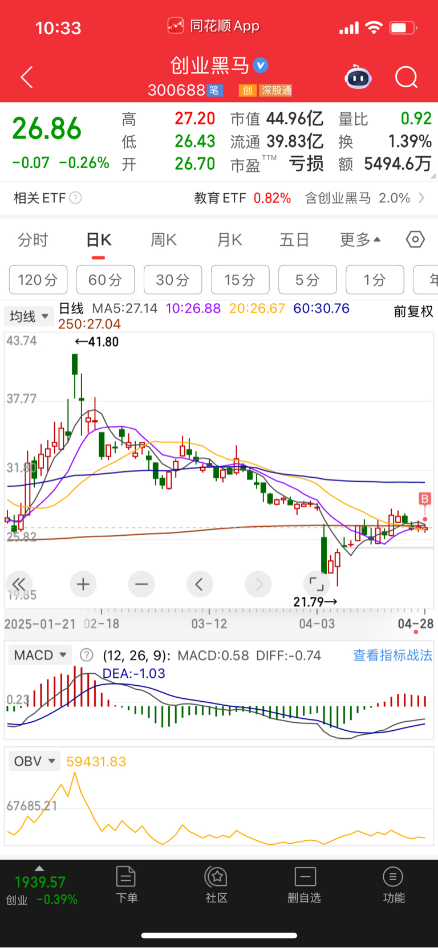Screen dimensions: 438x948
Task: Expand quote details via corner triangle near 5494.6万
Action: [433, 177]
